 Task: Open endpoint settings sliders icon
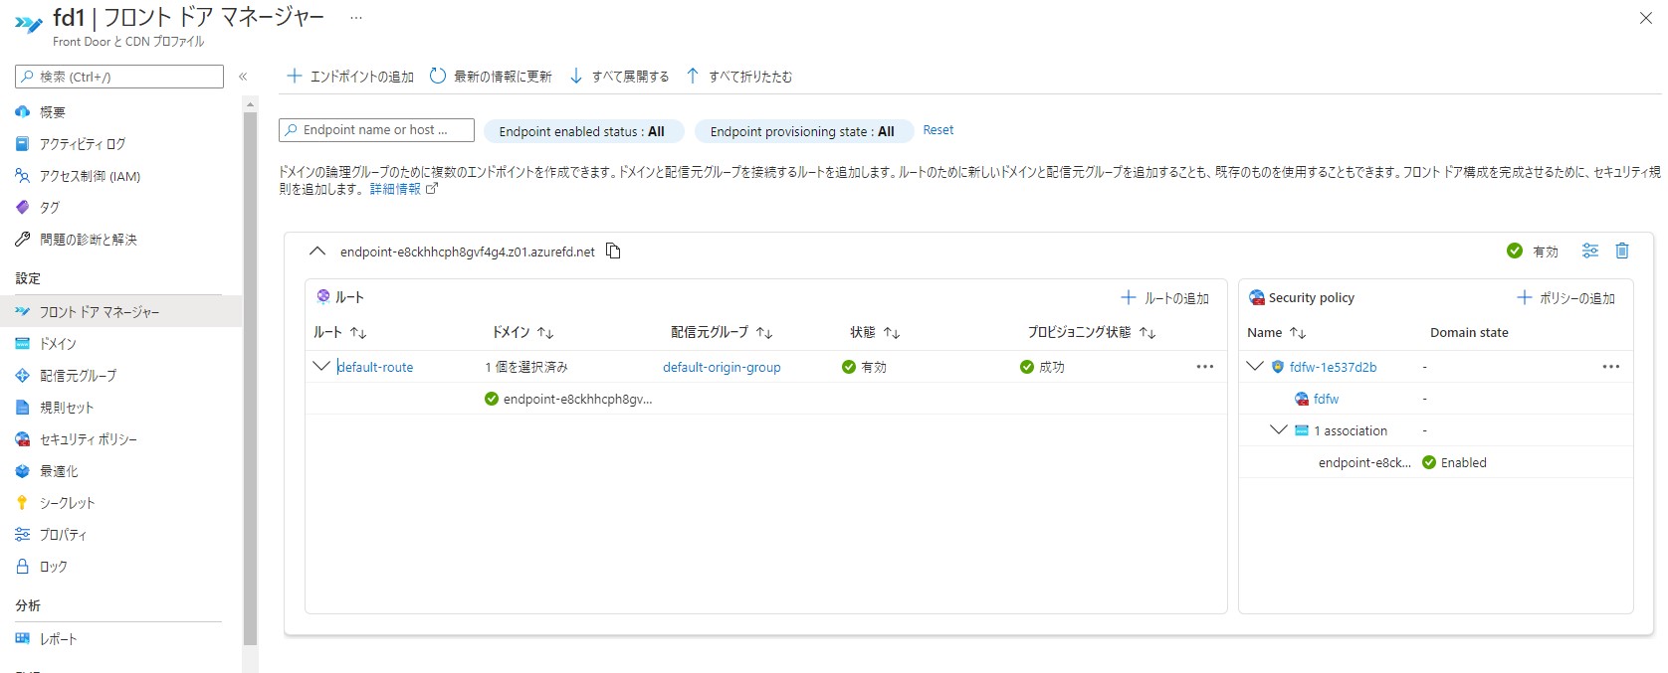tap(1590, 251)
